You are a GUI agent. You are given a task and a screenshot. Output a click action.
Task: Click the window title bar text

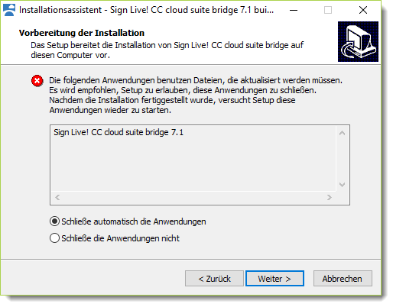click(146, 10)
